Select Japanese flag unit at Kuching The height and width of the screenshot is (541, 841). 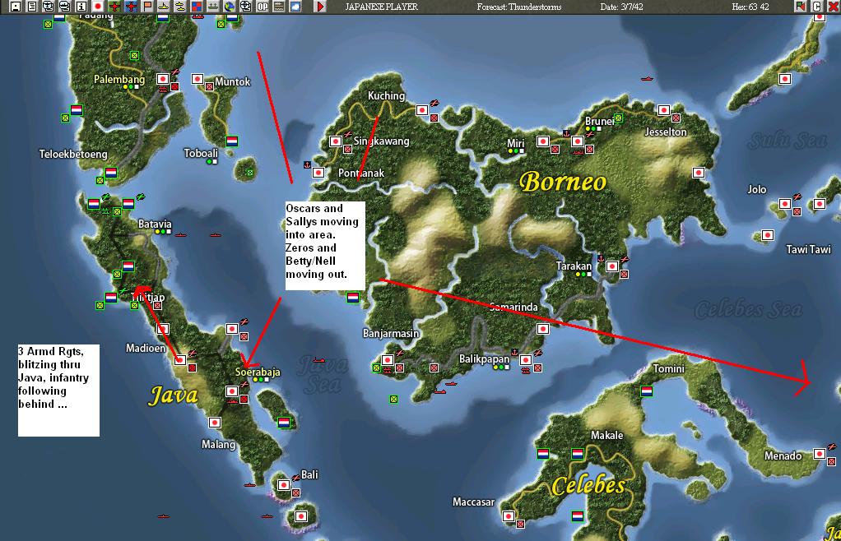coord(422,110)
